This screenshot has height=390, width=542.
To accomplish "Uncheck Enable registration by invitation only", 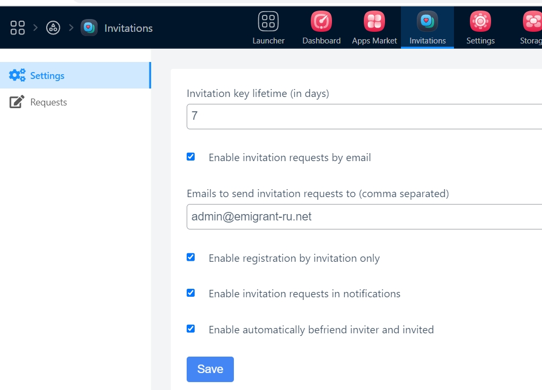I will coord(191,258).
